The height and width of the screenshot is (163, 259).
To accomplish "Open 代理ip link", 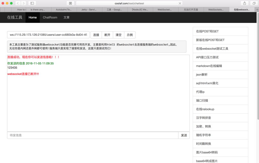I will 220,92.
